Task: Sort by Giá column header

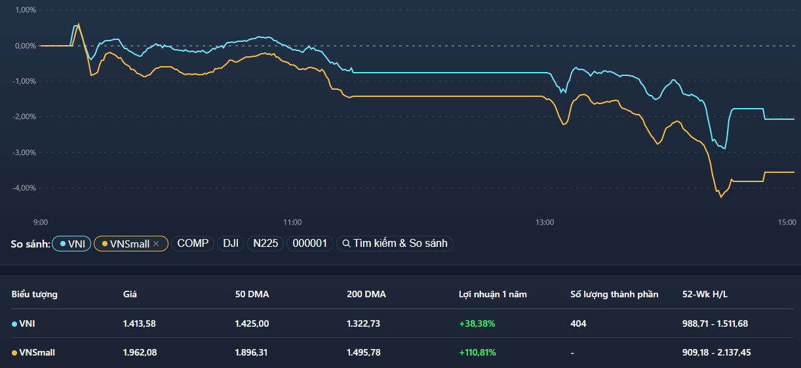Action: 130,294
